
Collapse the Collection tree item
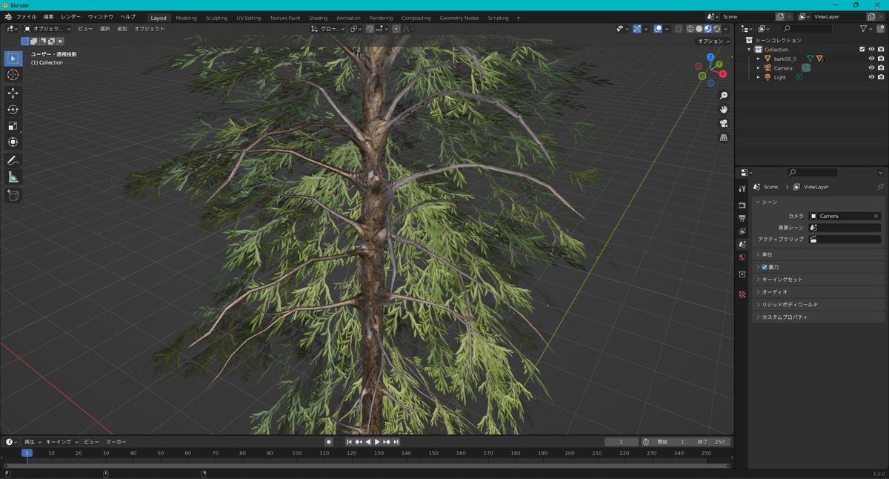click(x=749, y=49)
